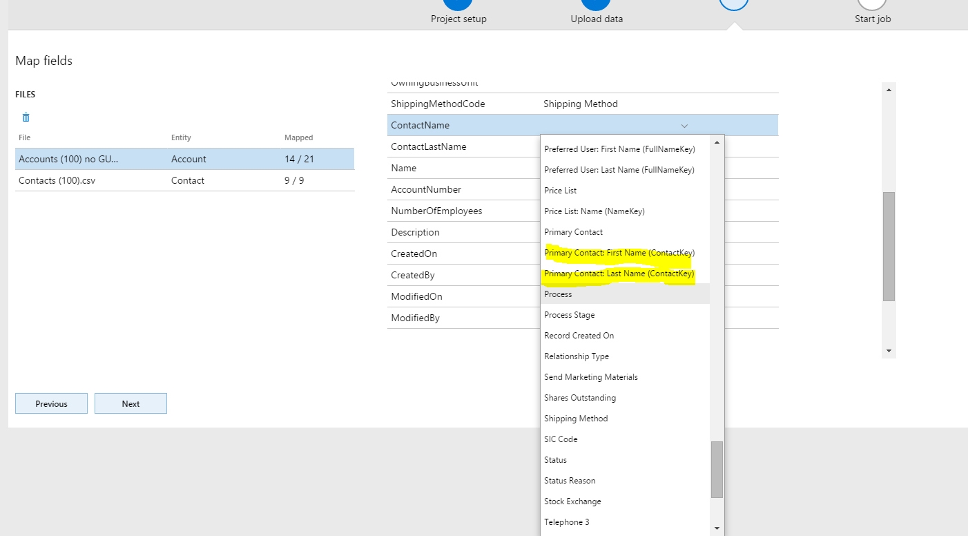Select Shipping Method in the dropdown list
Viewport: 968px width, 536px height.
point(576,419)
